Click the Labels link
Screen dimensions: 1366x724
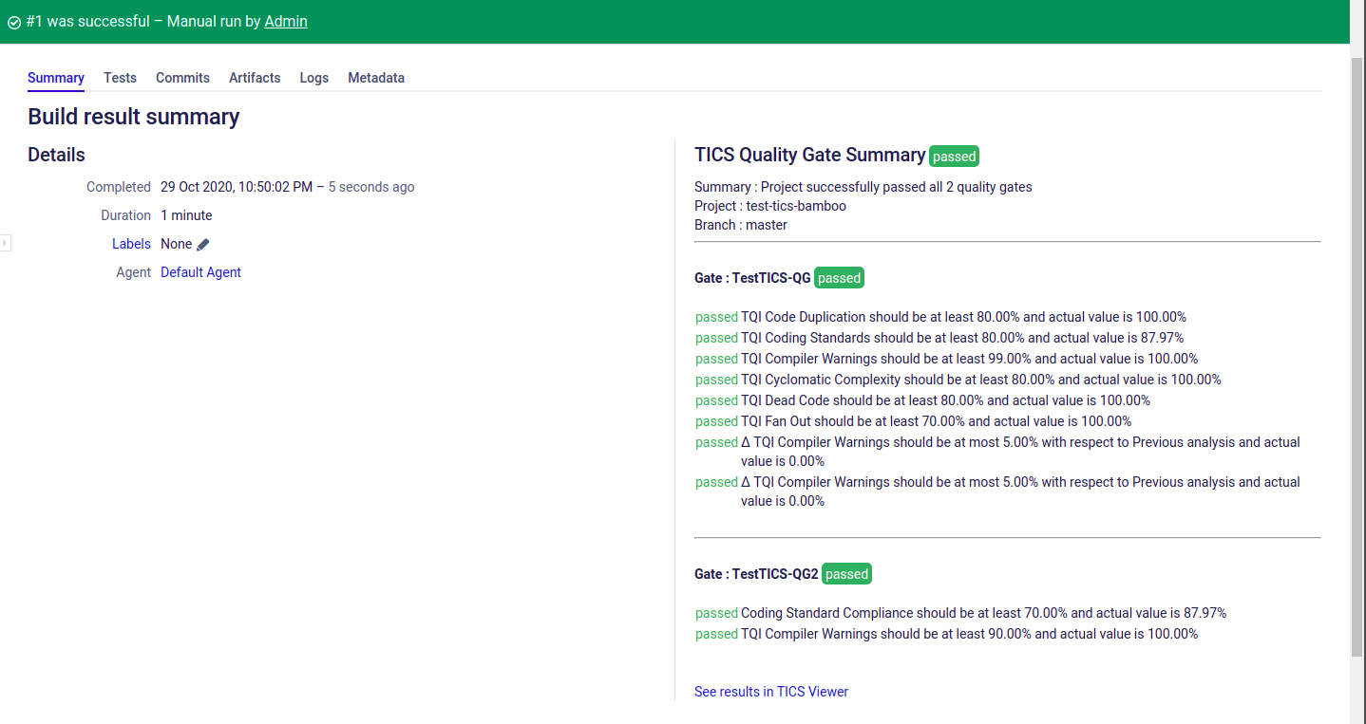click(131, 244)
